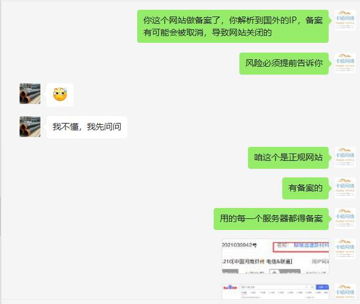360x304 pixels.
Task: Click the sweating emoji message
Action: (x=60, y=95)
